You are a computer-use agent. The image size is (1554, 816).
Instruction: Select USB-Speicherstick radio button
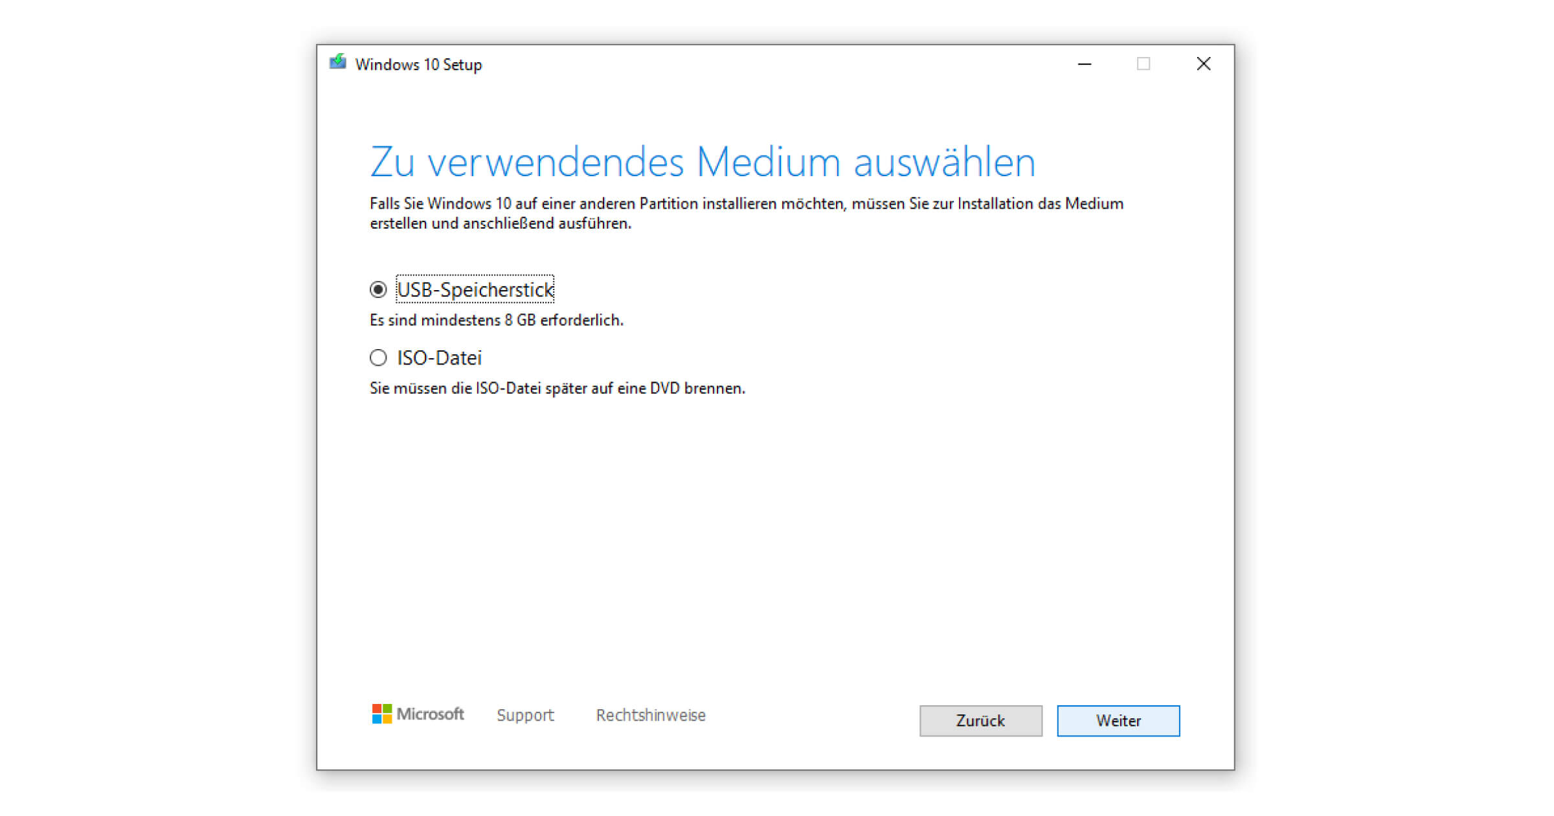(x=380, y=290)
